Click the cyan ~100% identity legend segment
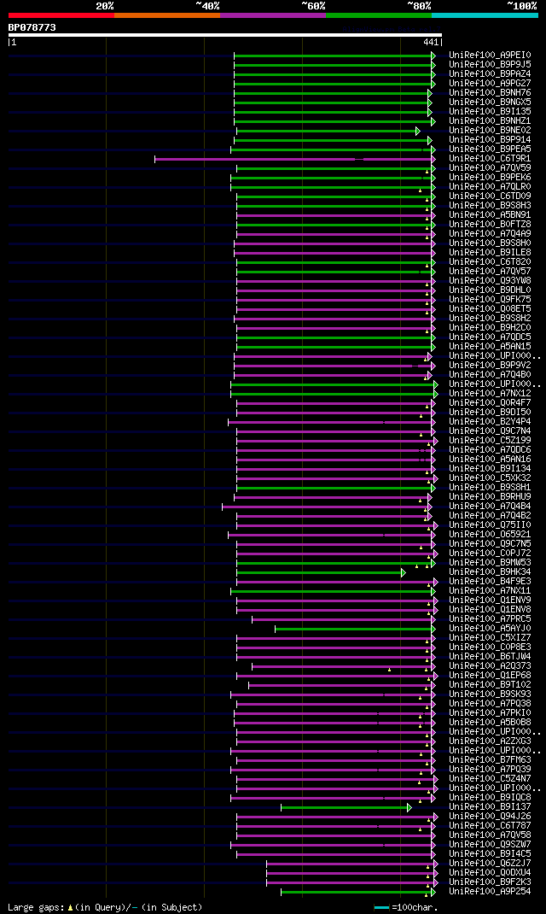 click(x=485, y=15)
